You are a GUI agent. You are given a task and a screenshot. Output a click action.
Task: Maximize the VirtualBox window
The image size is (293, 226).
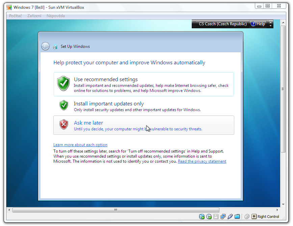[x=268, y=6]
